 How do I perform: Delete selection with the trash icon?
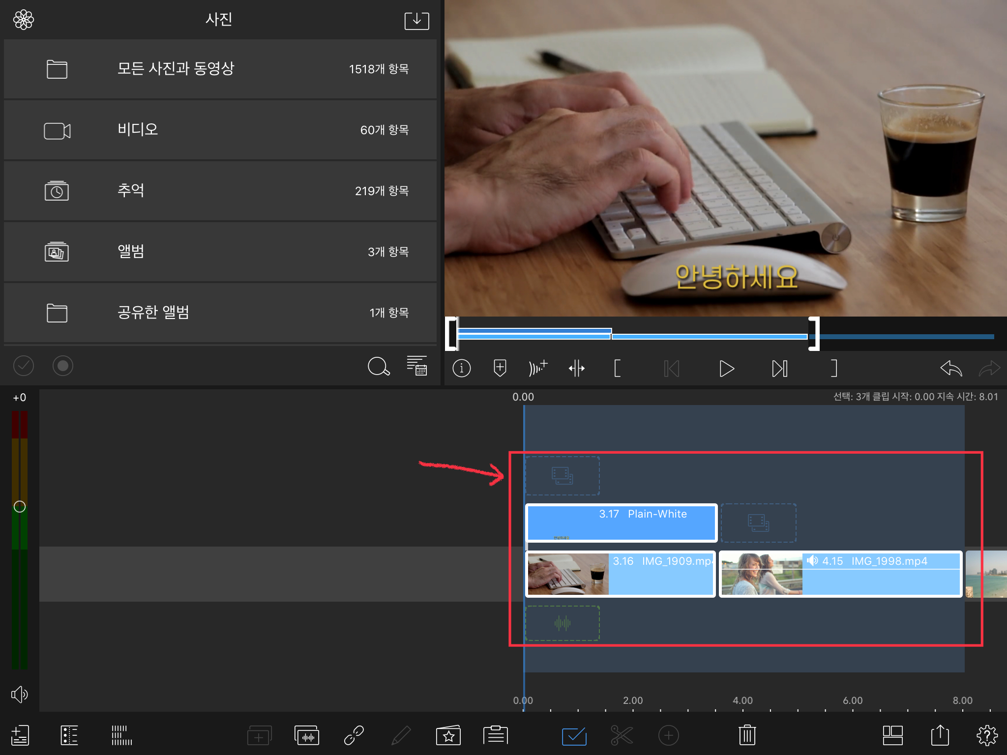(747, 735)
